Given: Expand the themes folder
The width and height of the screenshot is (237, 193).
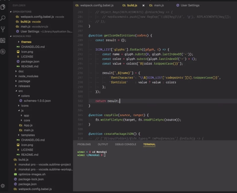Looking at the screenshot, I should (x=26, y=42).
